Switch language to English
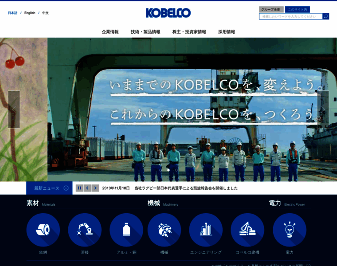The width and height of the screenshot is (337, 266). click(x=30, y=13)
